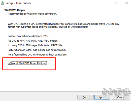Go to the previous step with Back
This screenshot has width=131, height=101.
coord(85,97)
